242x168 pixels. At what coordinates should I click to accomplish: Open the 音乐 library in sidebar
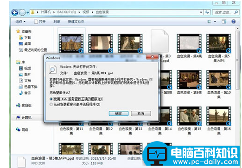tap(25, 93)
